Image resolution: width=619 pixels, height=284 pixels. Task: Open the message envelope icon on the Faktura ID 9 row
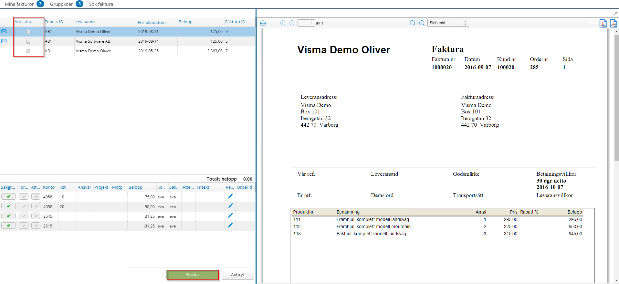tap(4, 31)
